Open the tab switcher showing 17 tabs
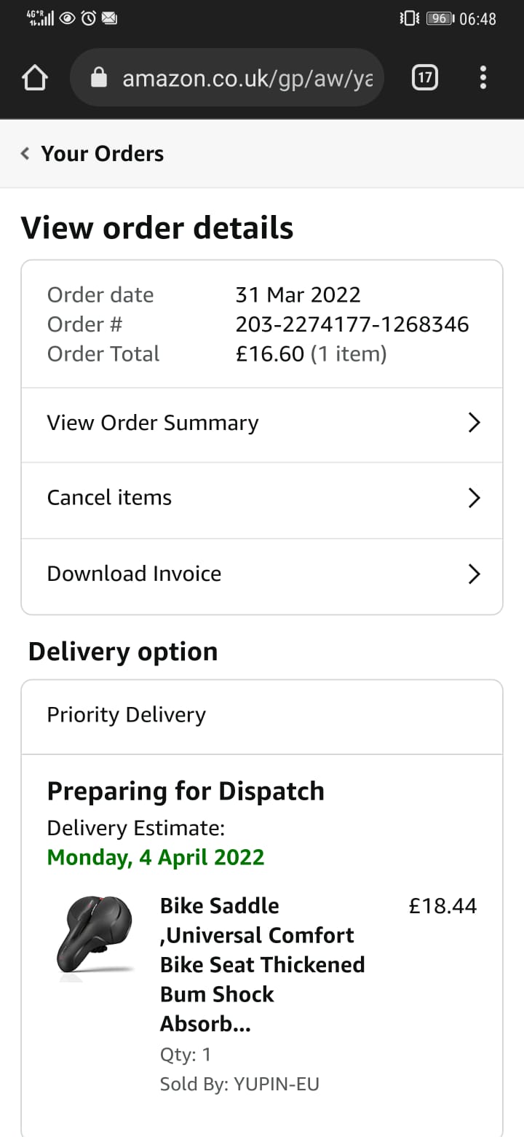The width and height of the screenshot is (524, 1137). (x=425, y=77)
